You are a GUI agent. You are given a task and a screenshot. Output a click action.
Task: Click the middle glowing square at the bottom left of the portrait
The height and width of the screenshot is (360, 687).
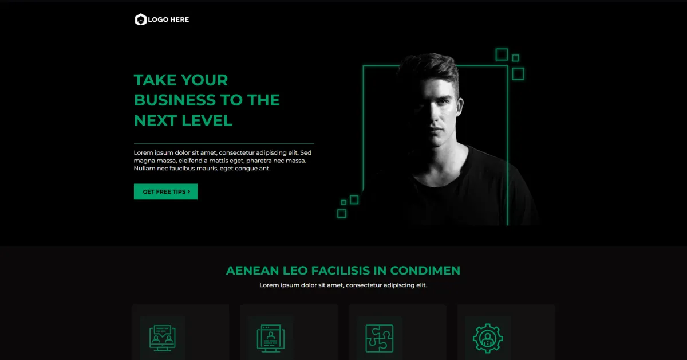[x=354, y=199]
